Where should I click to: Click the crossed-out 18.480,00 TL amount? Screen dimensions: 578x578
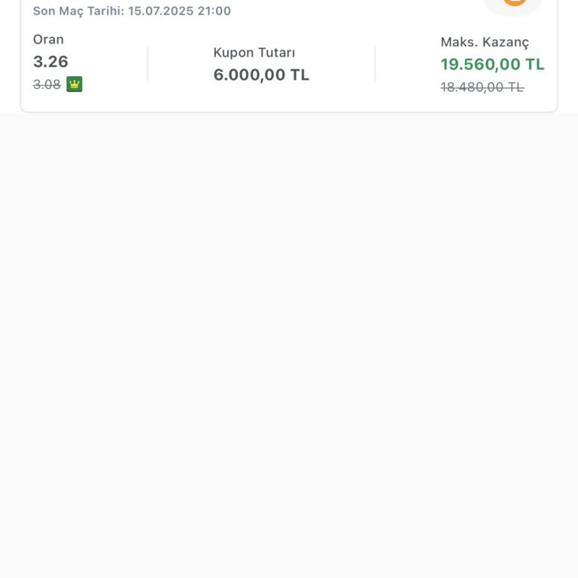(482, 87)
